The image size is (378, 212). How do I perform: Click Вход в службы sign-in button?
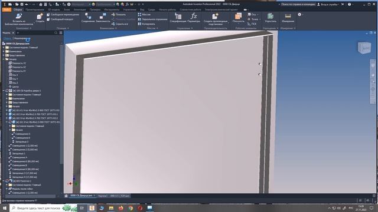tap(328, 4)
